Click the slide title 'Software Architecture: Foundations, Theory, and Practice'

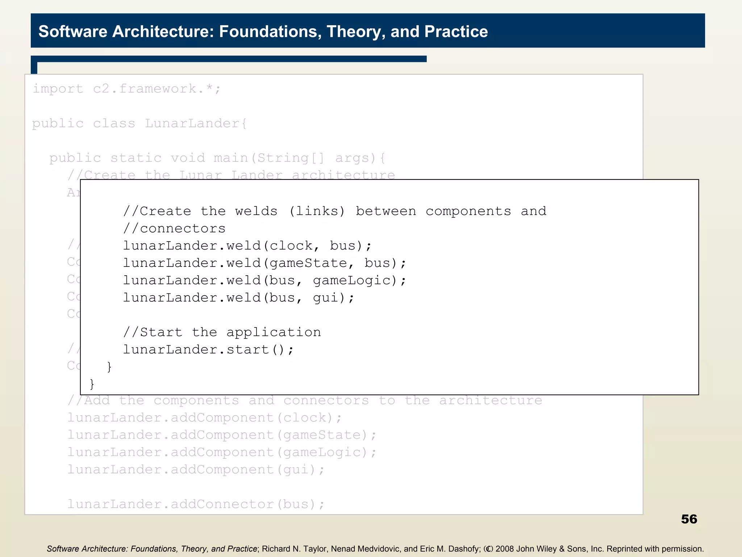263,32
